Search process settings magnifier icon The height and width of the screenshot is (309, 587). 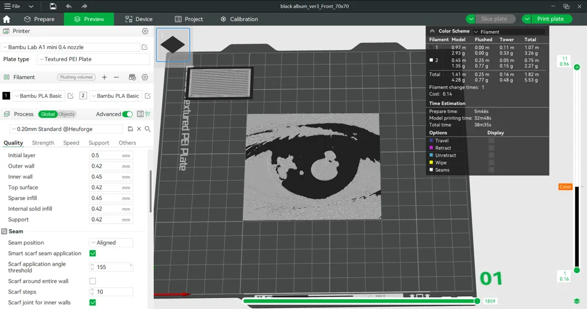coord(148,128)
